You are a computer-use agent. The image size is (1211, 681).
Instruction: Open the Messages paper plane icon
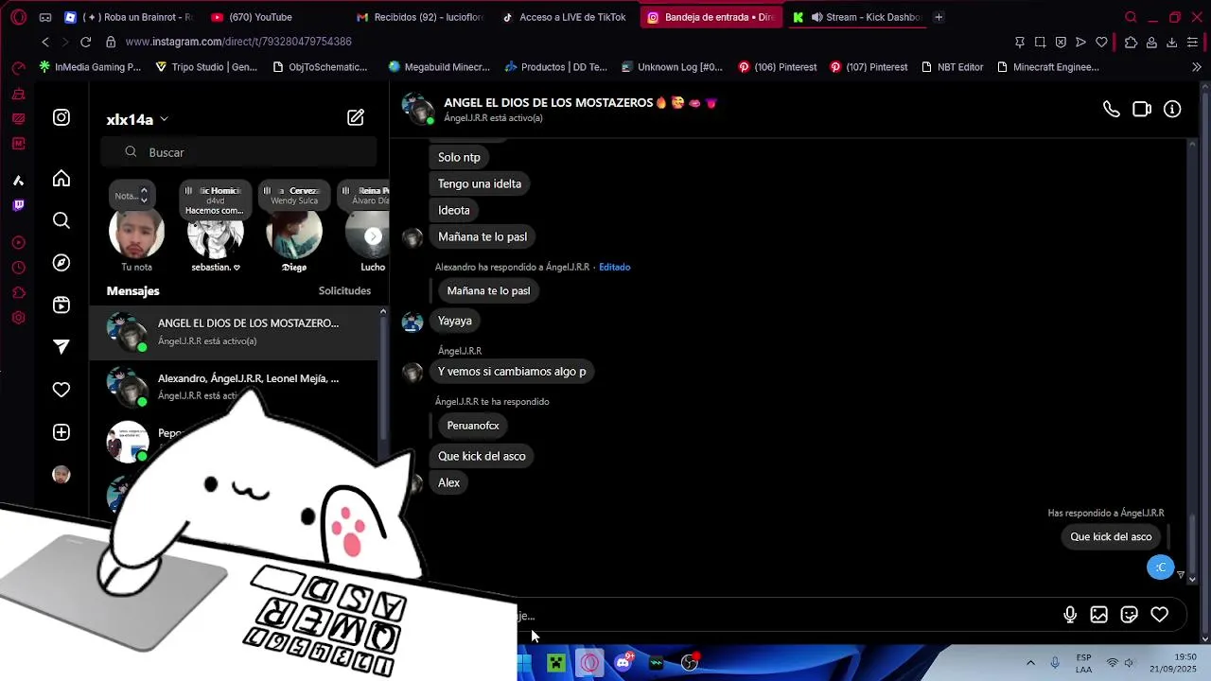(61, 347)
